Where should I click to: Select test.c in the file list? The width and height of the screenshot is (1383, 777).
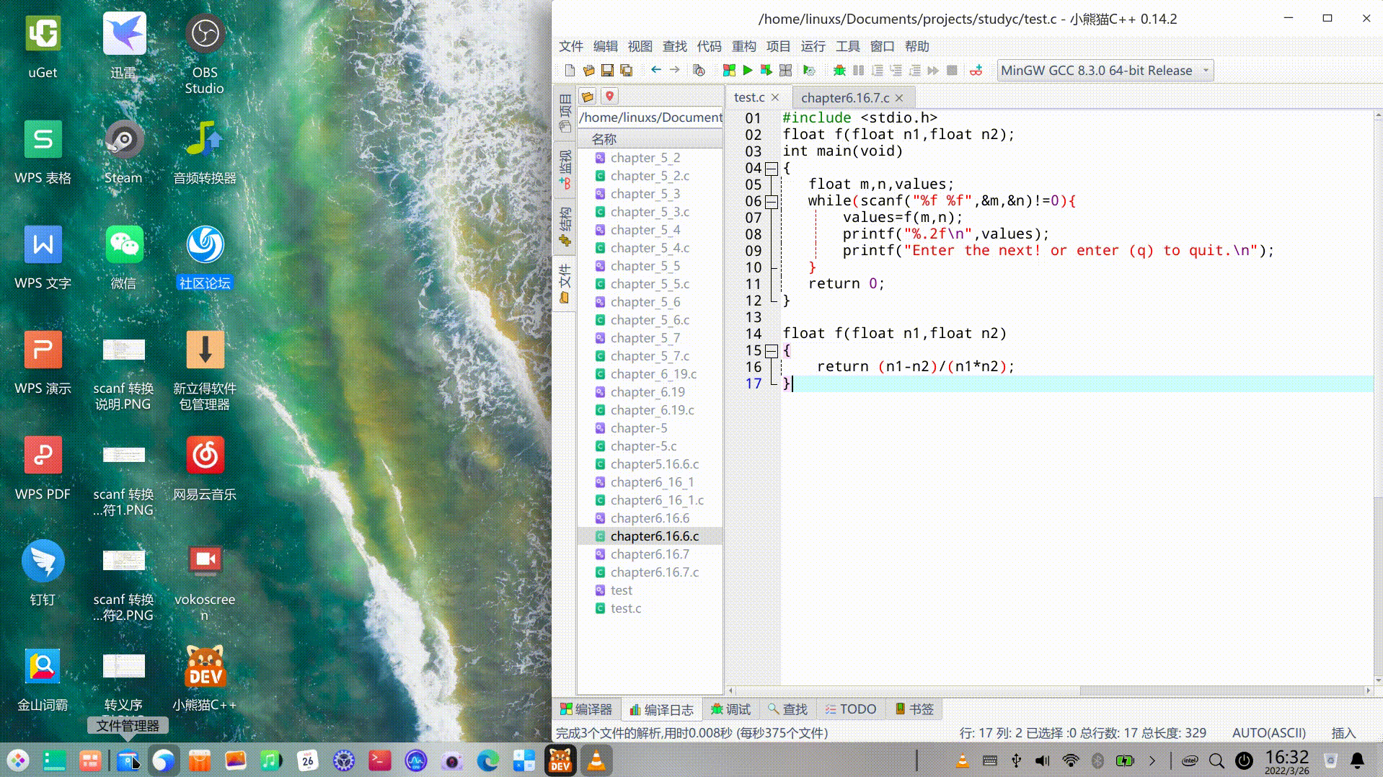click(x=625, y=608)
